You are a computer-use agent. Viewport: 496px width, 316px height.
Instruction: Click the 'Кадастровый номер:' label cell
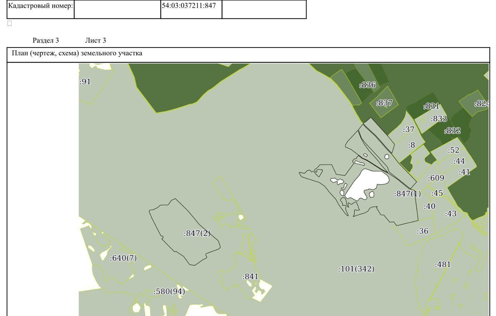[x=41, y=9]
